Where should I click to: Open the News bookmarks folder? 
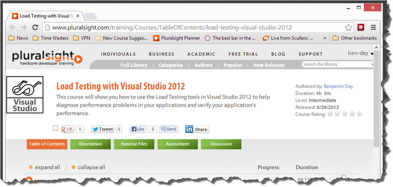[x=18, y=38]
